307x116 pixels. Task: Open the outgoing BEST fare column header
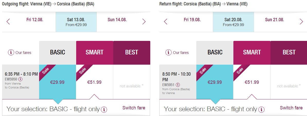(x=131, y=53)
